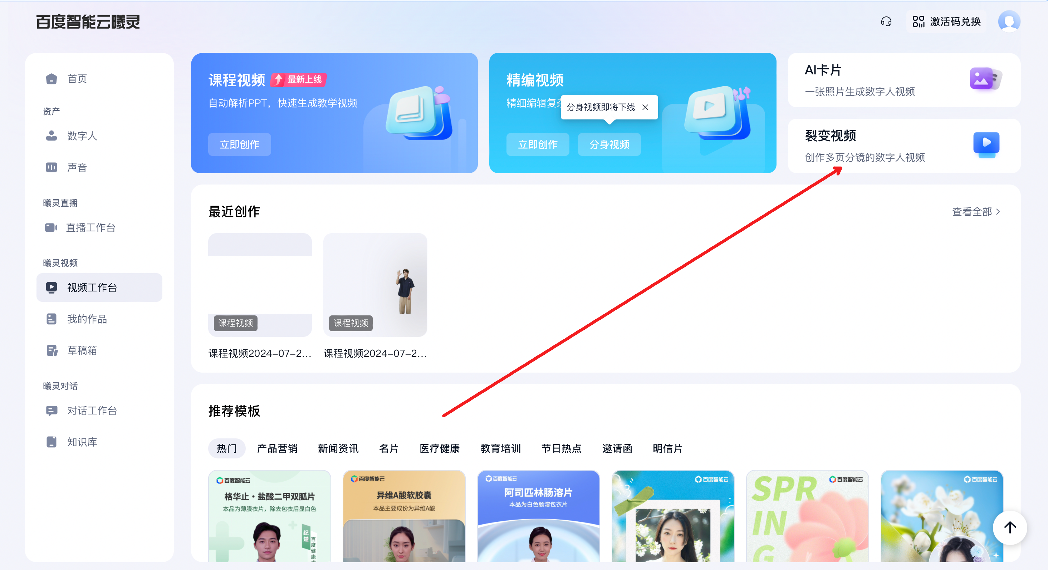Click the 精编视频 3D player illustration
The width and height of the screenshot is (1048, 570).
tap(718, 113)
